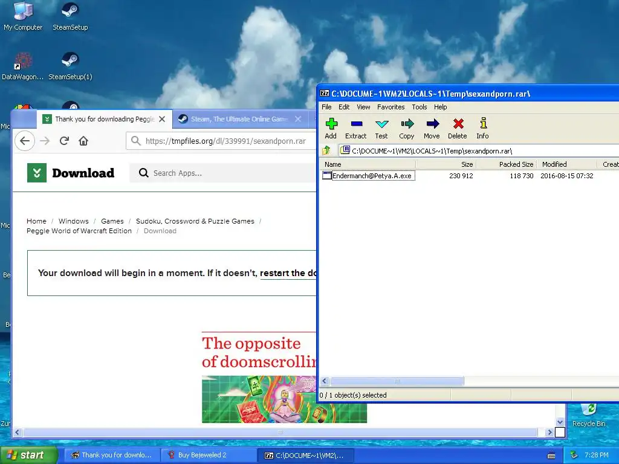619x464 pixels.
Task: Switch to Thank you for downlo... taskbar button
Action: pyautogui.click(x=112, y=455)
